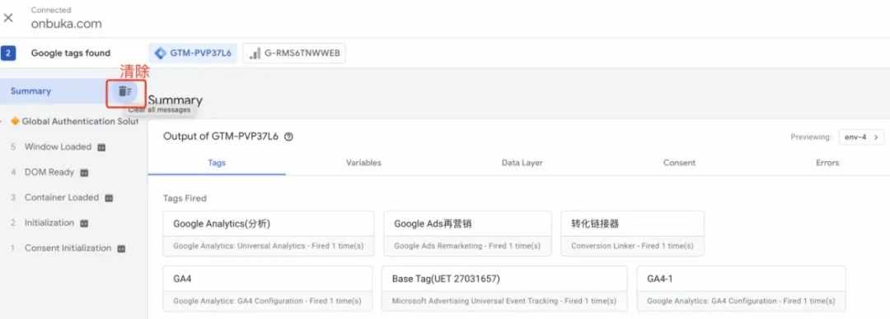
Task: Switch to the Data Layer tab
Action: coord(522,163)
